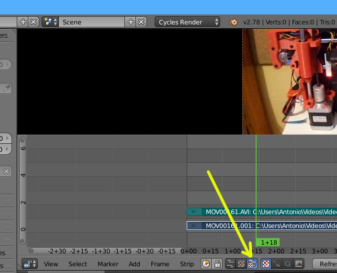The width and height of the screenshot is (337, 273).
Task: Switch to Sequencer-only view
Action: pos(230,264)
